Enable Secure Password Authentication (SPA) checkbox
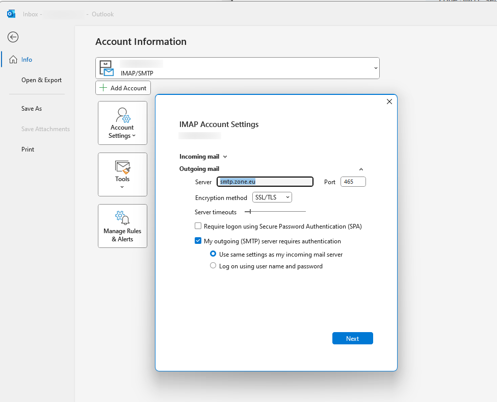This screenshot has height=402, width=497. click(198, 226)
